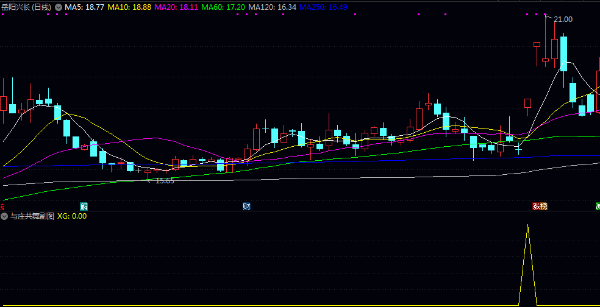Open the dropdown beside 与庄共舞副图
The width and height of the screenshot is (600, 307).
coord(5,216)
